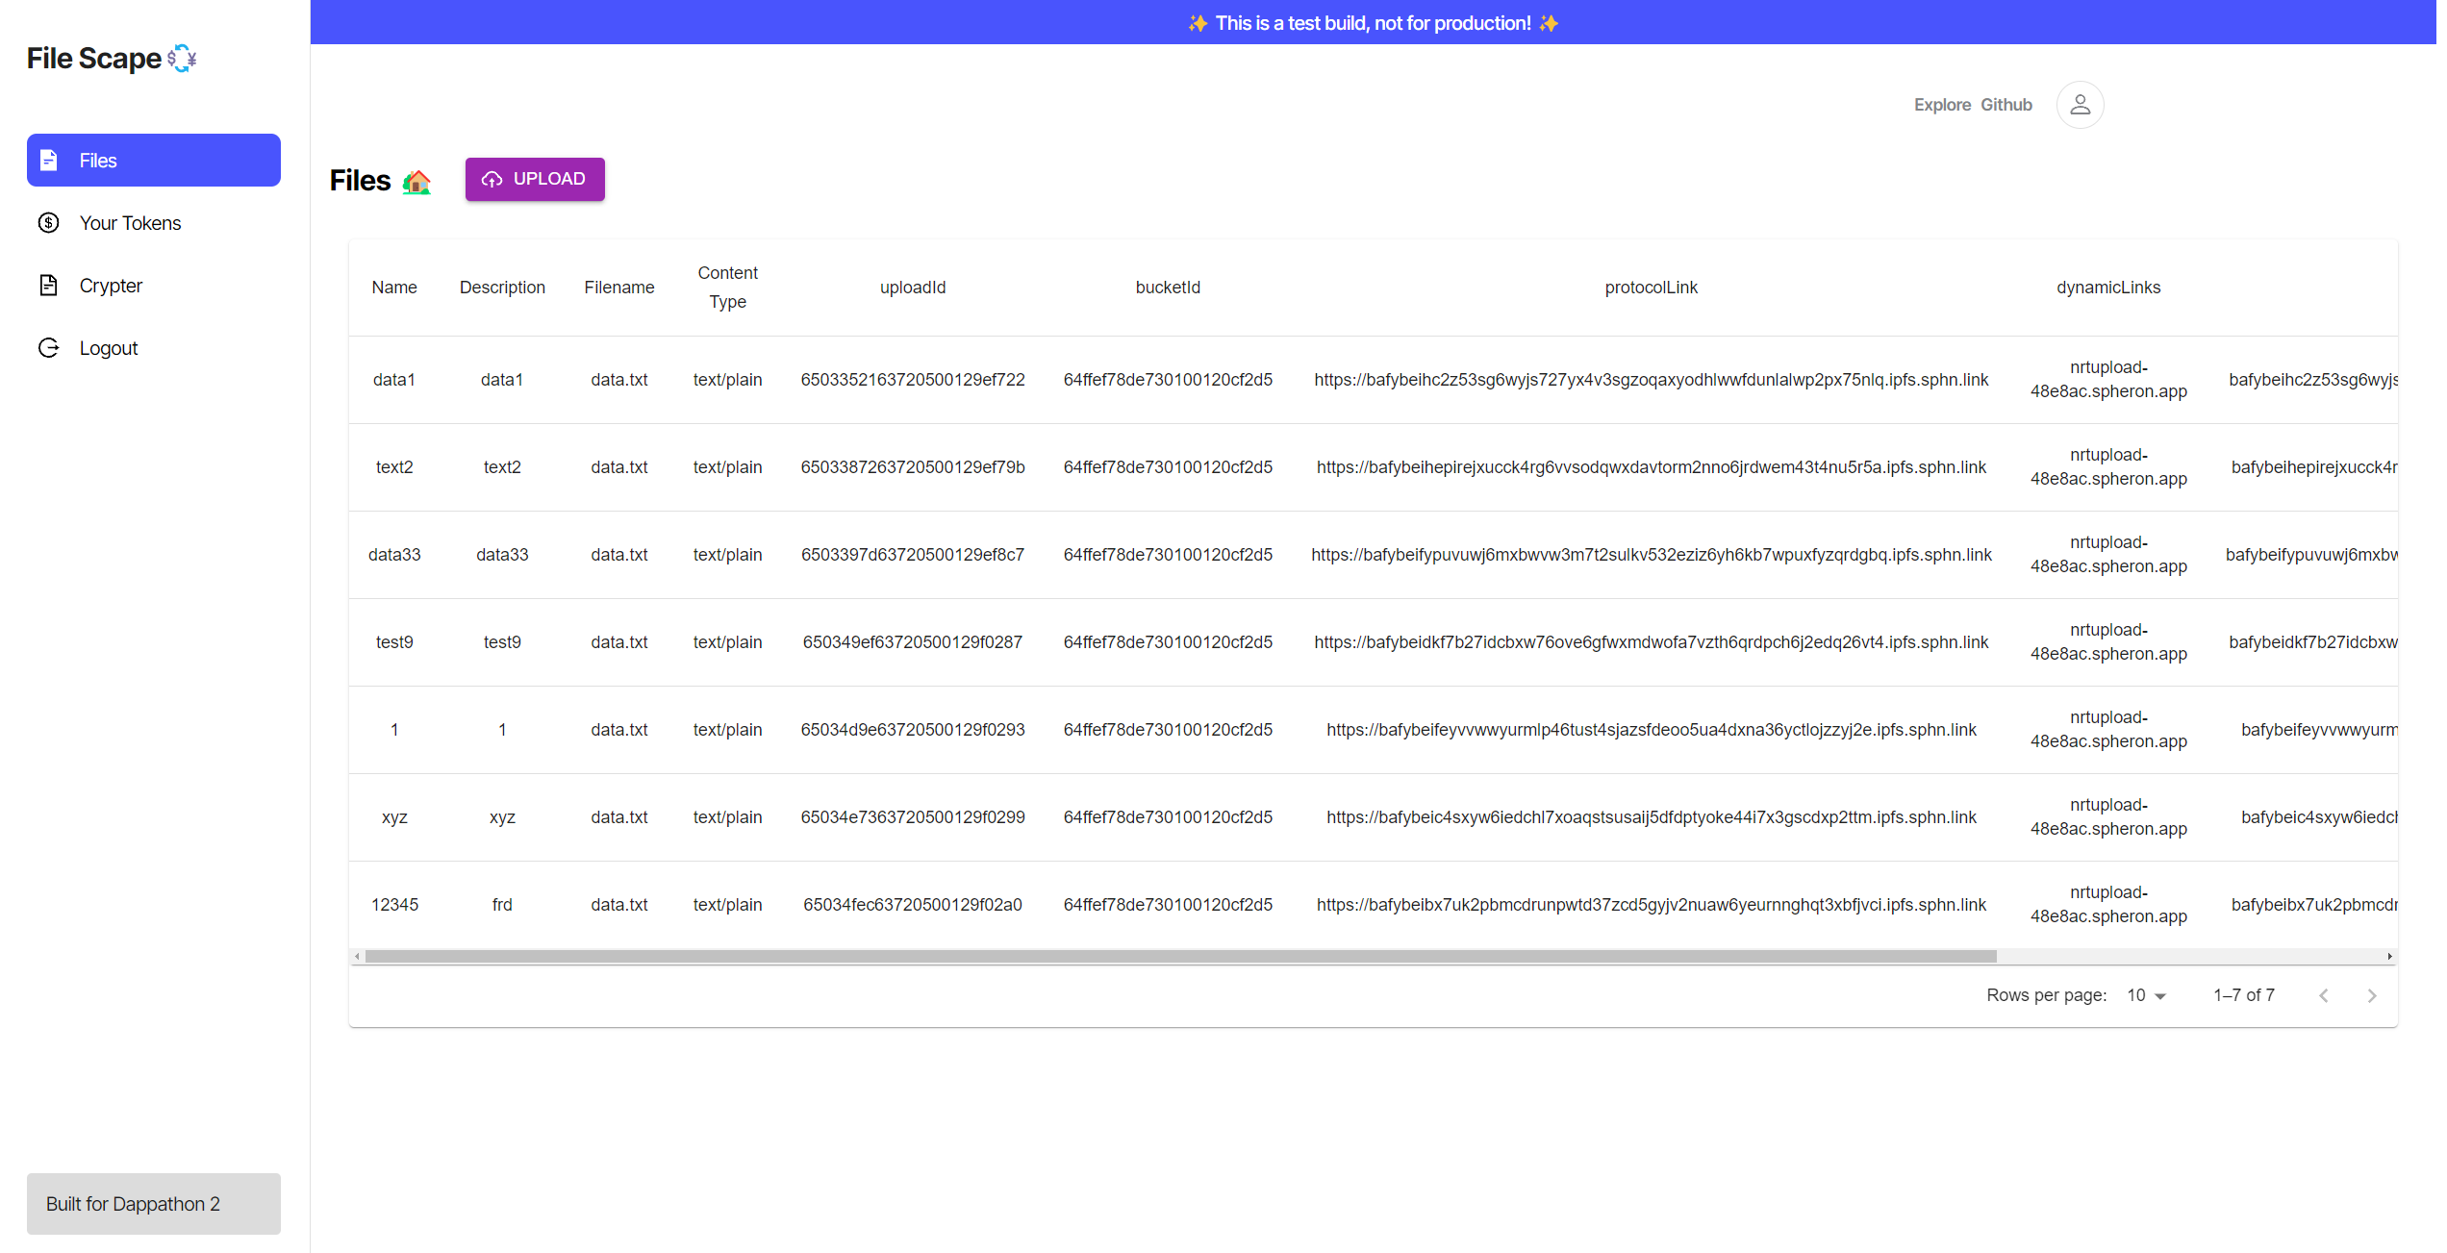Click the table horizontal scrollbar thumb
Screen dimensions: 2447x1253
1180,956
